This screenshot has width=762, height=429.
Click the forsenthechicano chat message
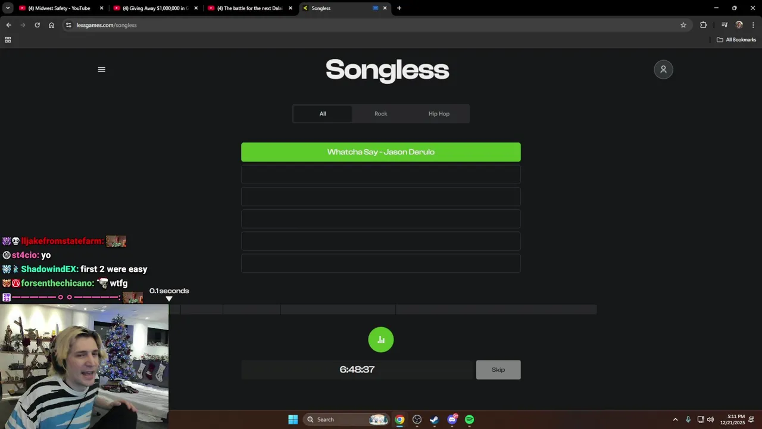point(65,283)
